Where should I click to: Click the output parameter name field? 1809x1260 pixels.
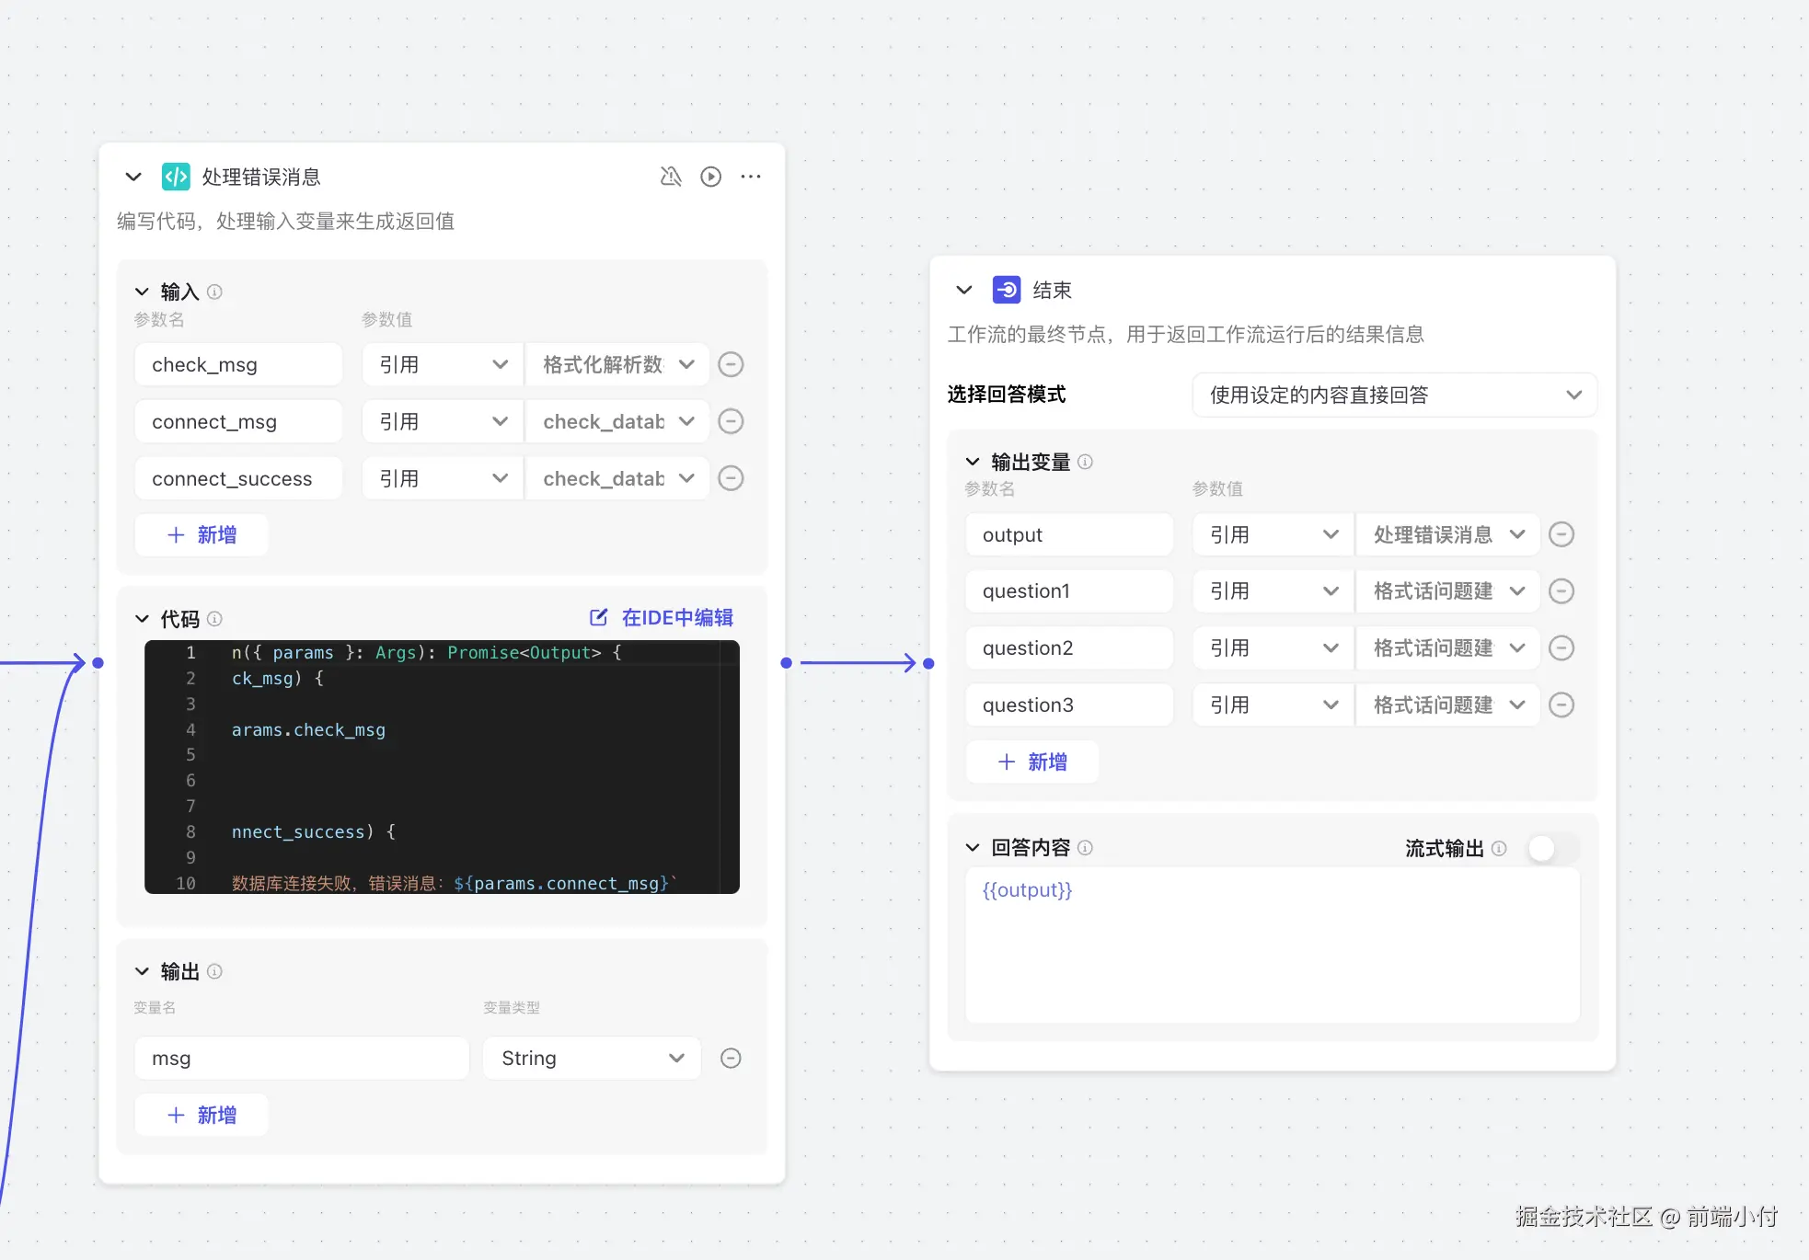[x=1068, y=534]
